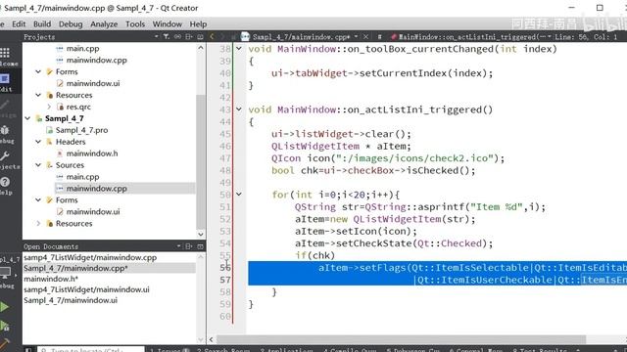Open the Help menu
Viewport: 627px width, 352px height.
pyautogui.click(x=198, y=23)
